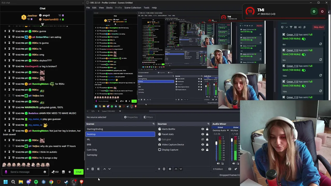Open the Help menu
The height and width of the screenshot is (186, 331).
[154, 8]
